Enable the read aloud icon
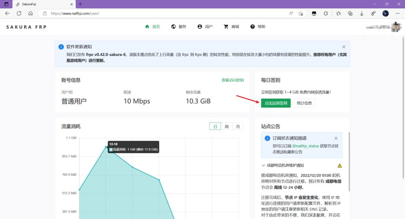 click(x=291, y=13)
